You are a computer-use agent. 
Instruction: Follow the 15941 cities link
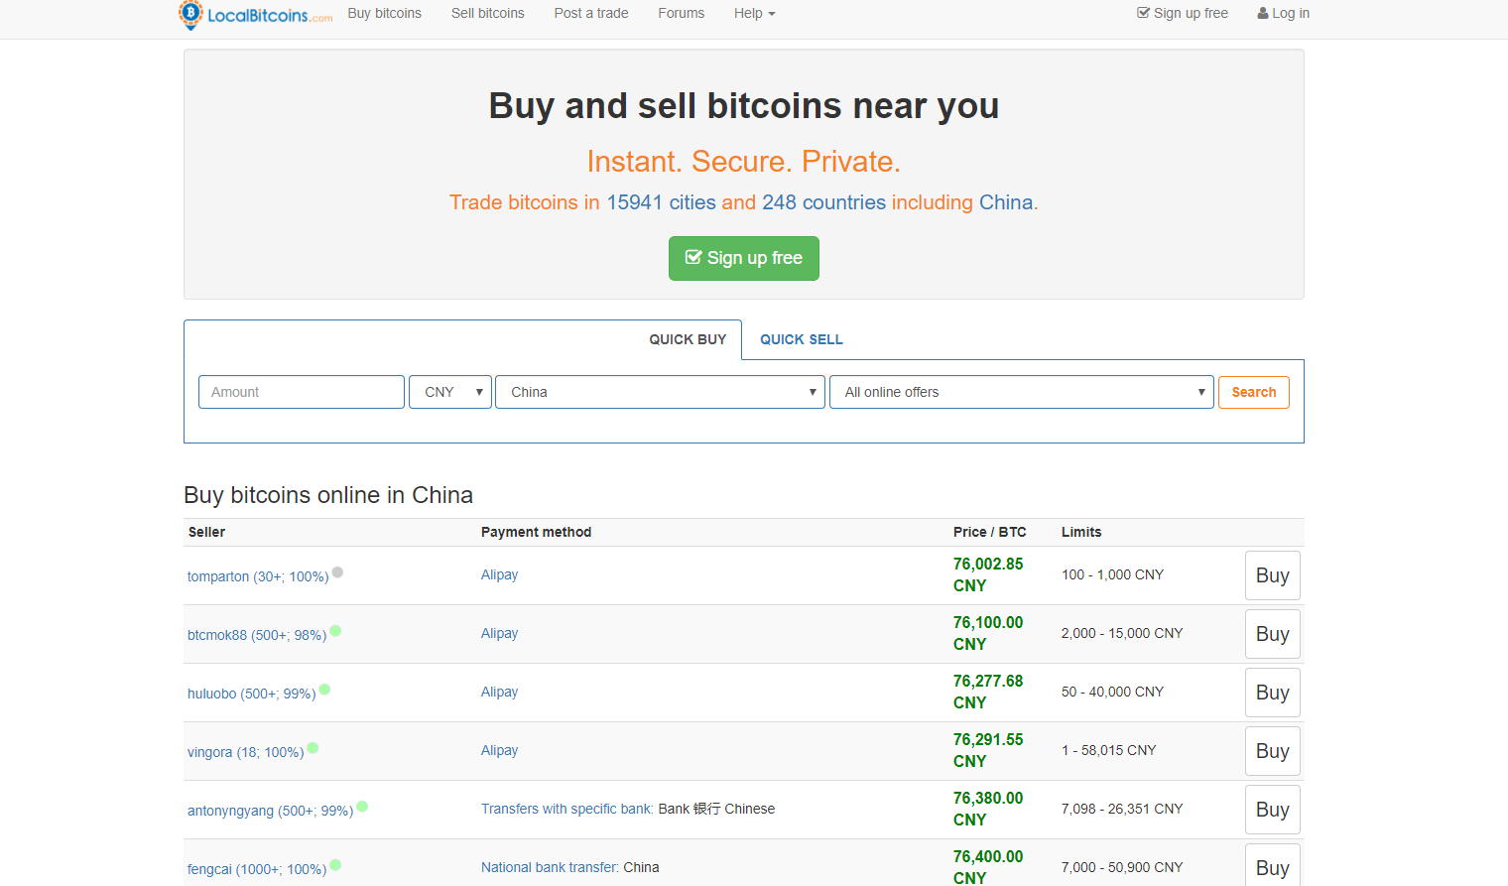coord(661,202)
